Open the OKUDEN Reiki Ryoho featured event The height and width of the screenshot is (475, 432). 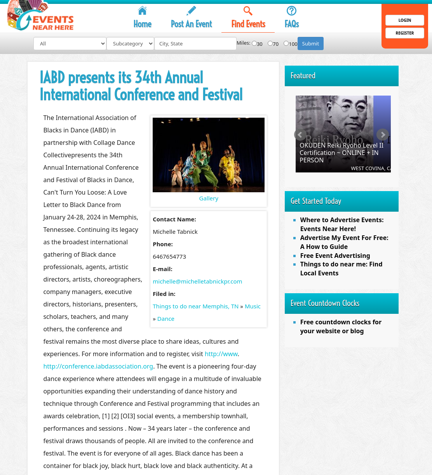pos(341,153)
